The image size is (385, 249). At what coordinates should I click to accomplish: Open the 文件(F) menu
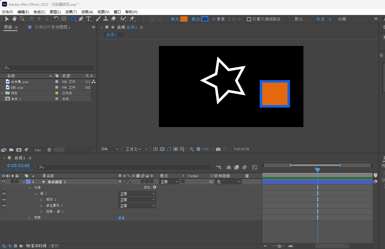tap(8, 12)
